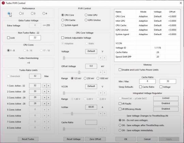Click the 4 Cores Active value field
Screen dimensions: 184x143
point(35,104)
